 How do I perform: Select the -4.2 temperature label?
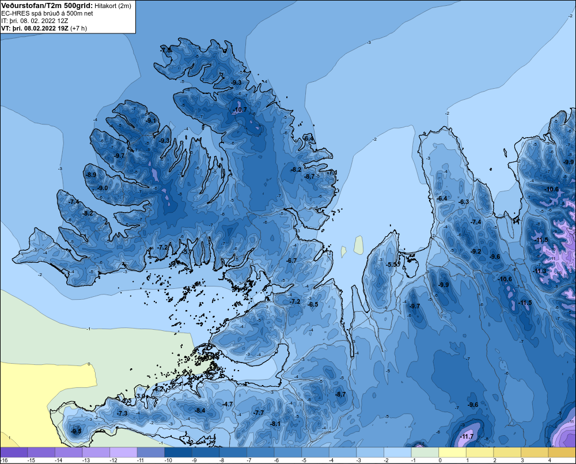158,388
